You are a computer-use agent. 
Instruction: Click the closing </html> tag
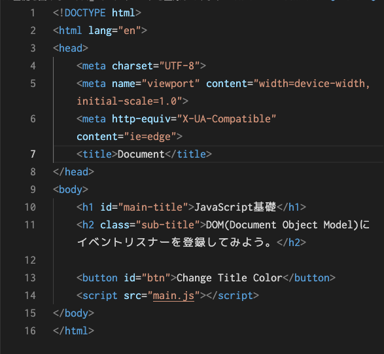point(73,331)
